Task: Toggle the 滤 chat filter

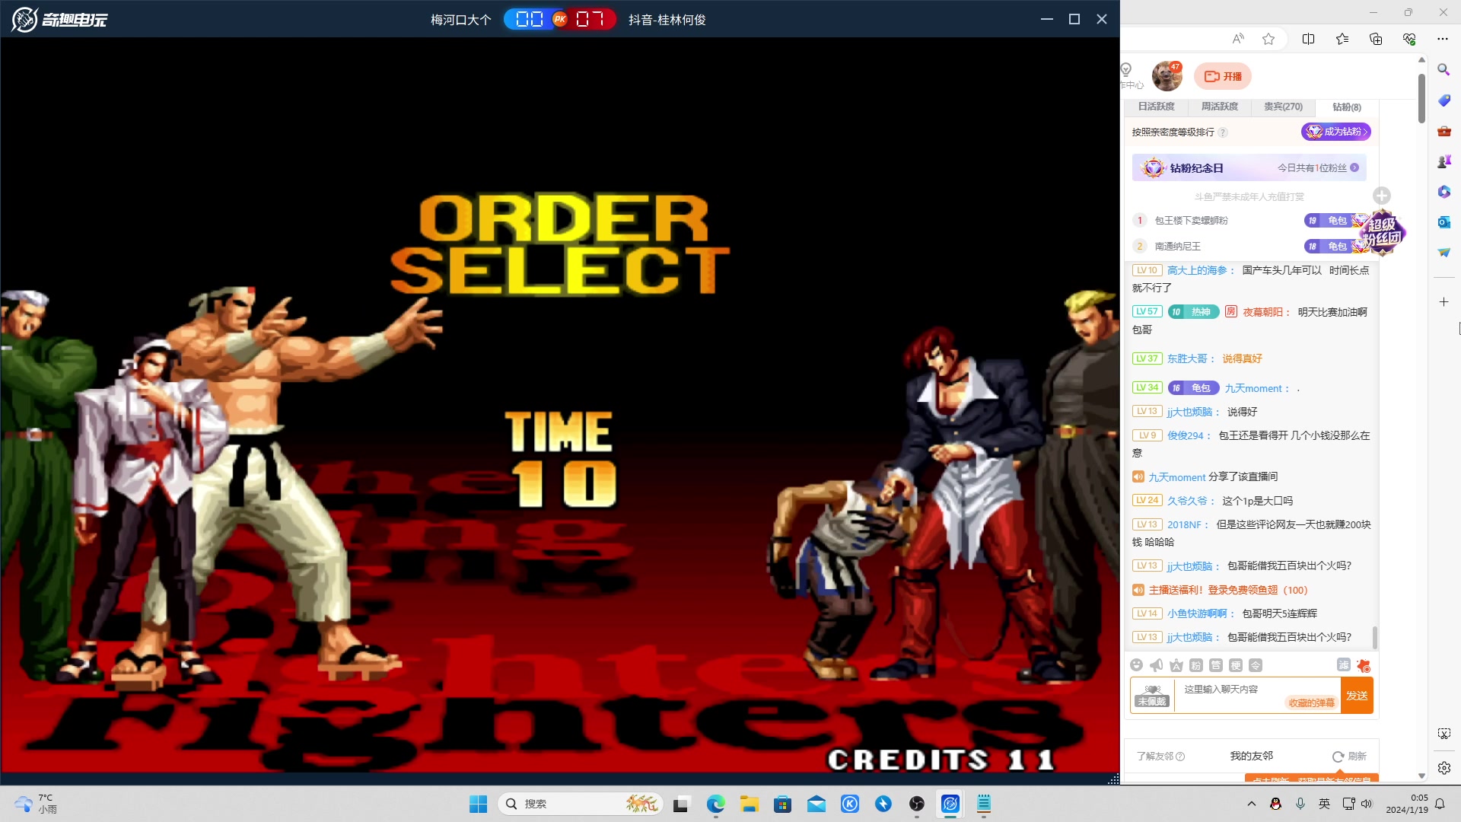Action: 1344,664
